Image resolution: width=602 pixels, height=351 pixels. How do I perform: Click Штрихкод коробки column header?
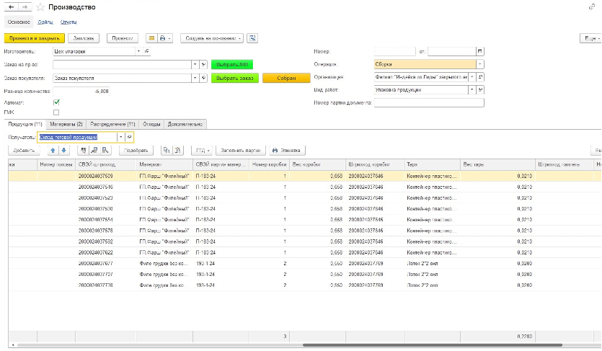tap(375, 164)
